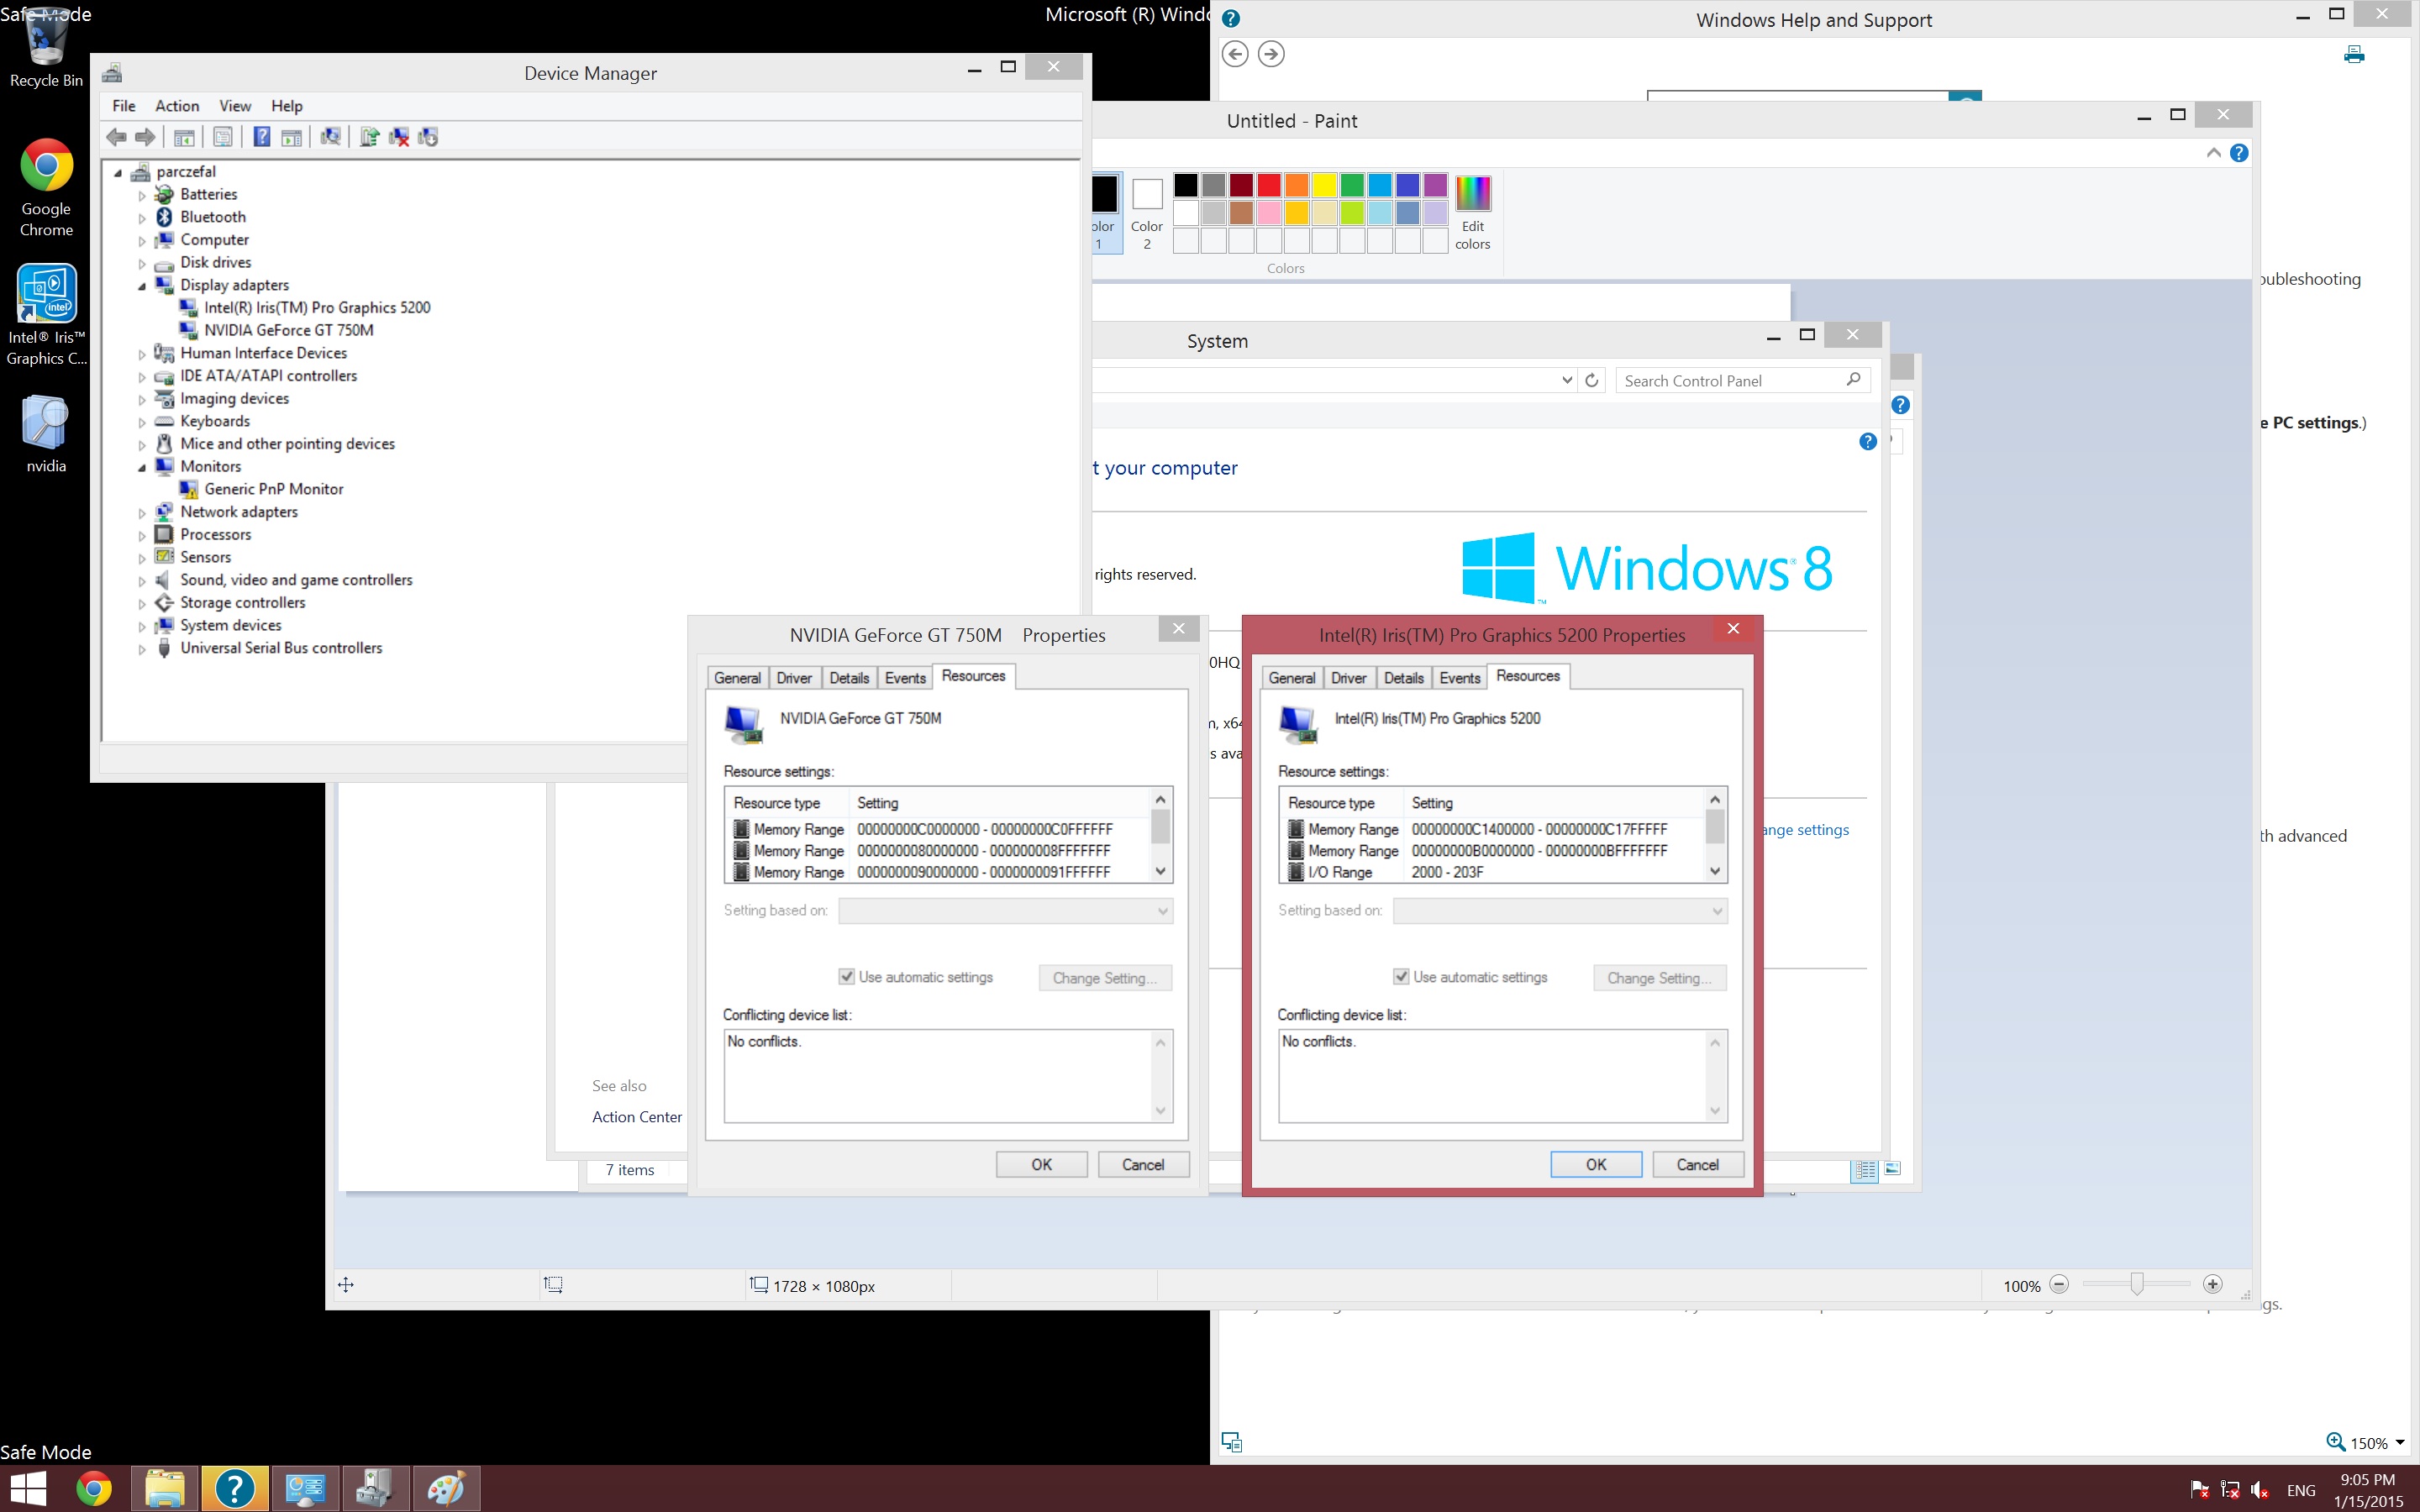
Task: Select the nvidia desktop icon
Action: [46, 433]
